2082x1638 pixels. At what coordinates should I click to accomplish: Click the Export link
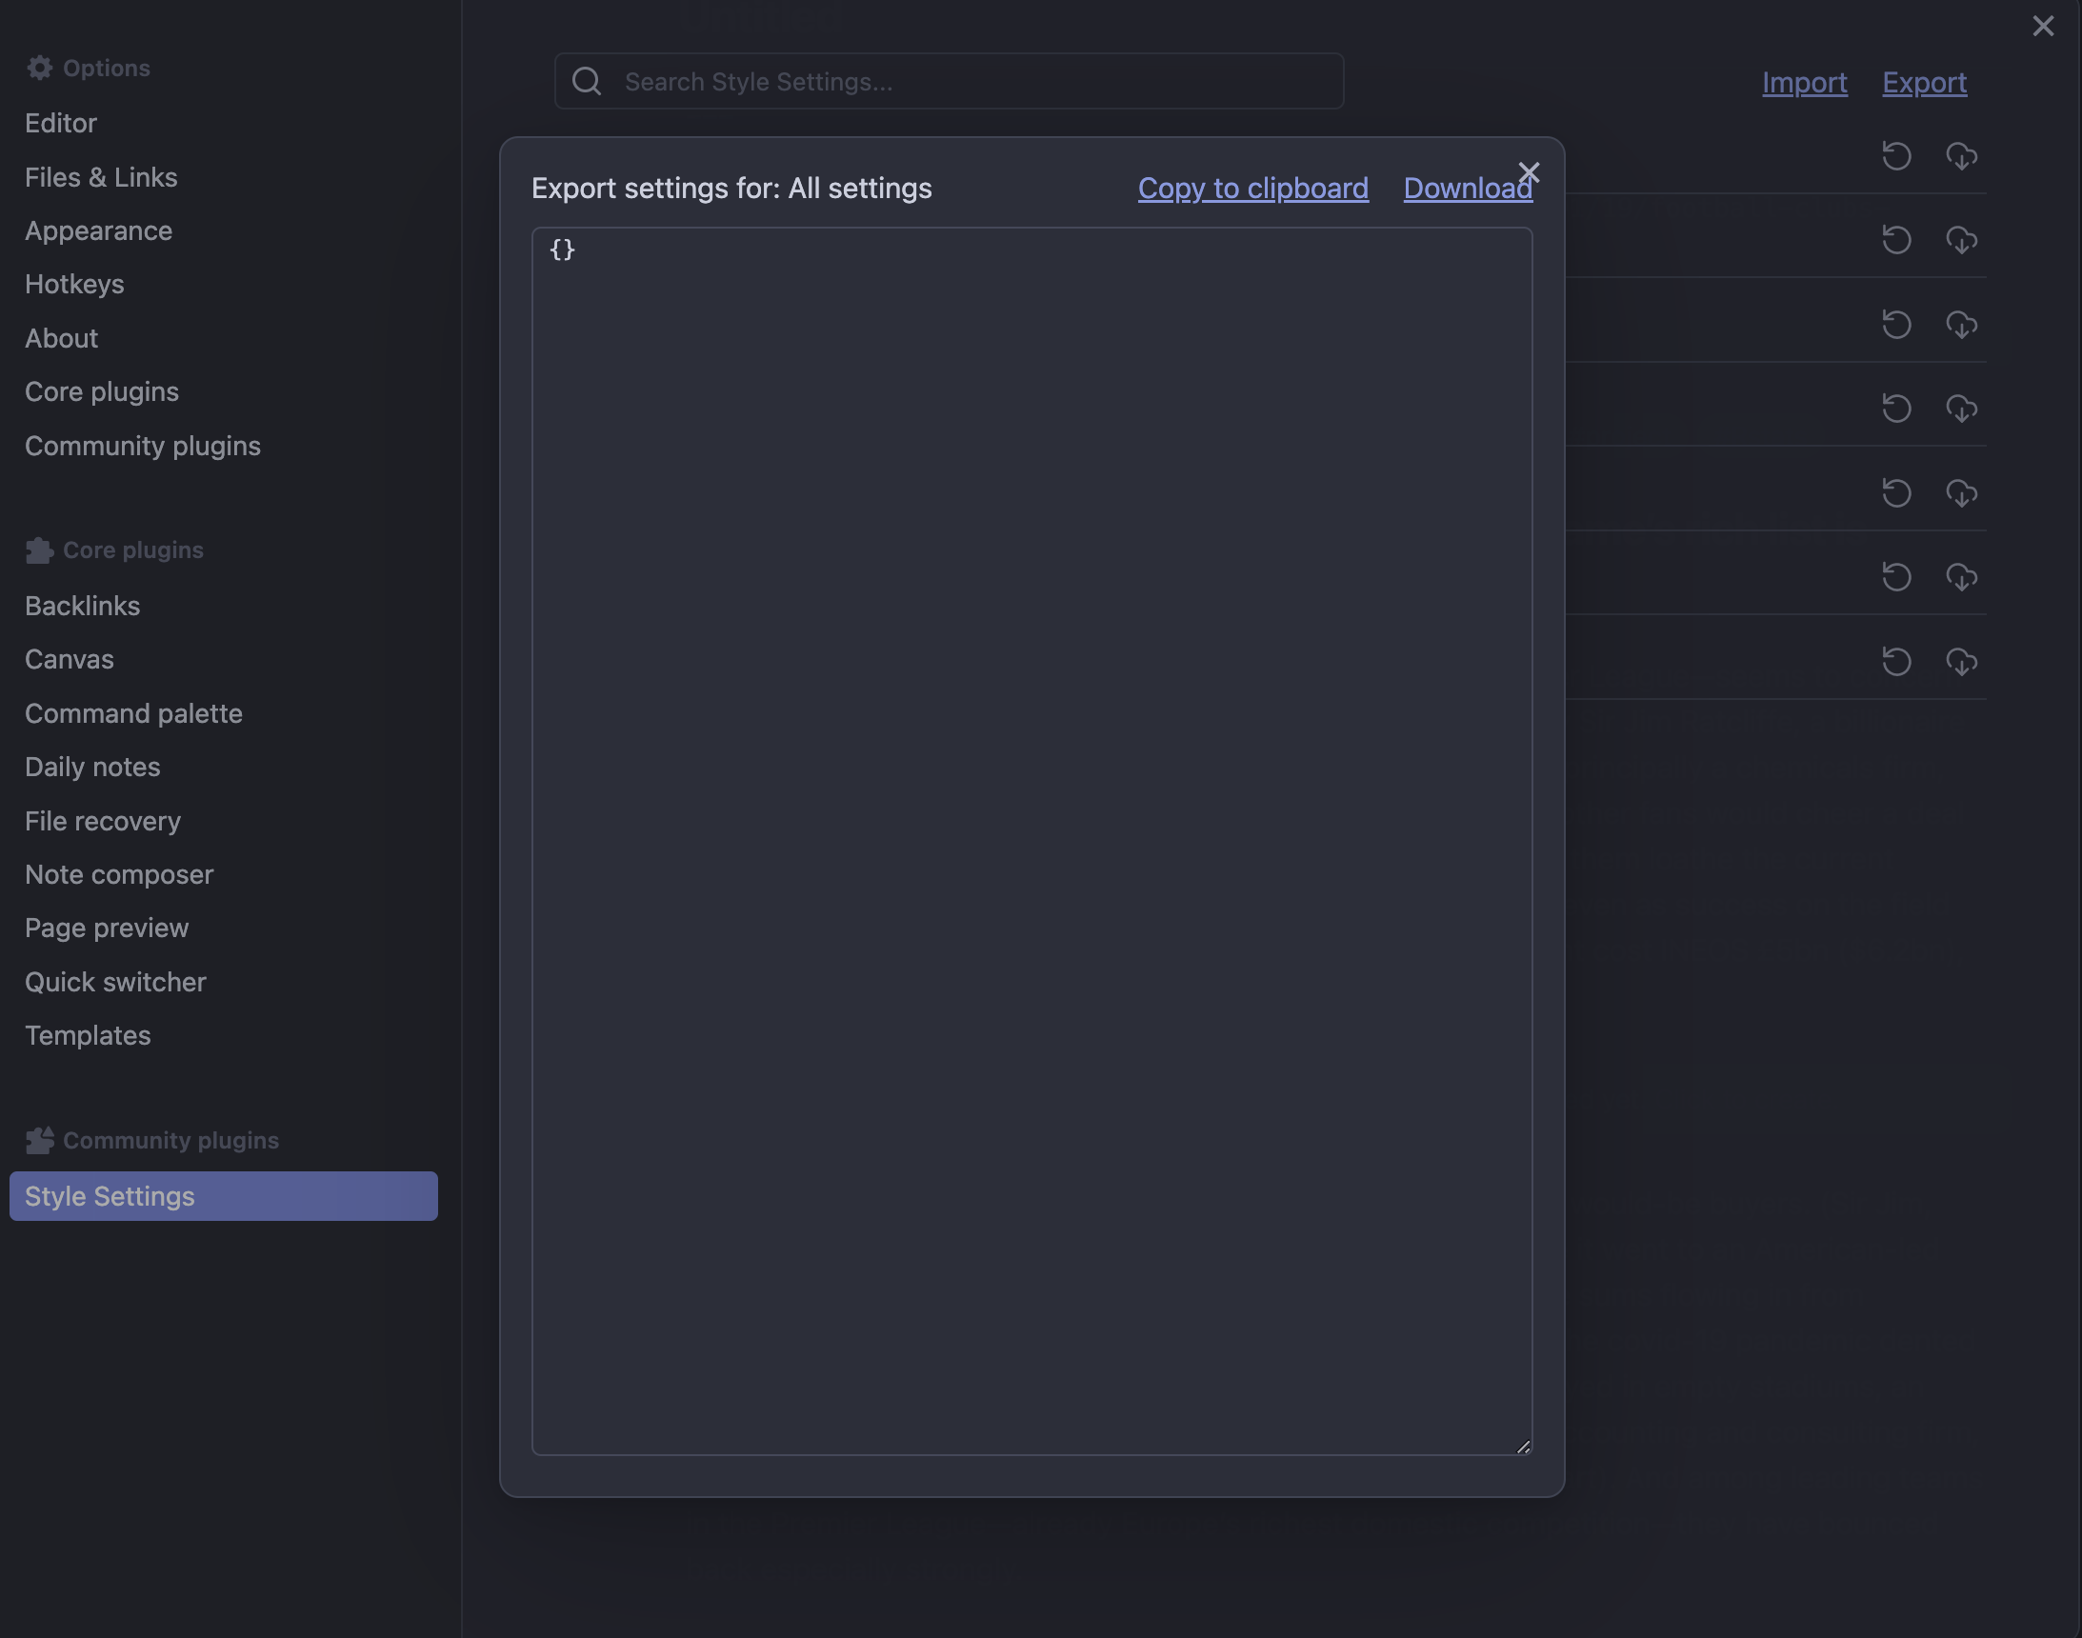[1924, 83]
